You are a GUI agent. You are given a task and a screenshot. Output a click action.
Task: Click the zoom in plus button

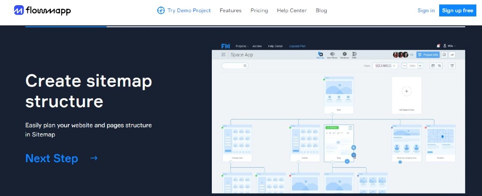420,66
